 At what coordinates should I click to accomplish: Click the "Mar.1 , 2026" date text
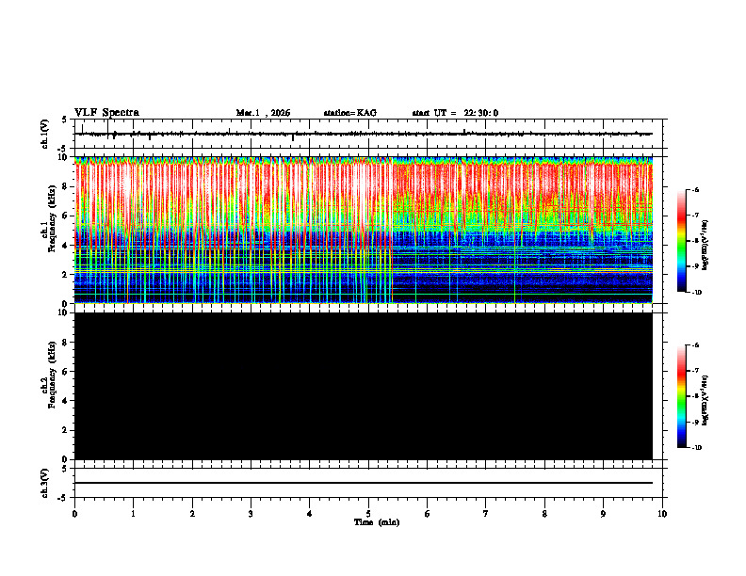263,113
